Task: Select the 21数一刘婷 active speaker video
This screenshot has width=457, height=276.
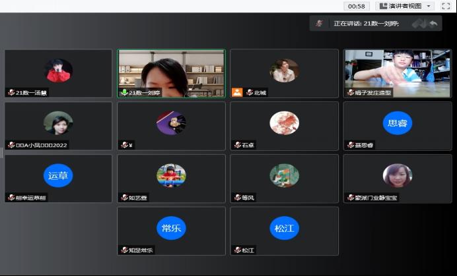Action: point(171,71)
